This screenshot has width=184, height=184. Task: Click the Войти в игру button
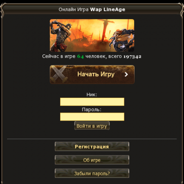(92, 126)
